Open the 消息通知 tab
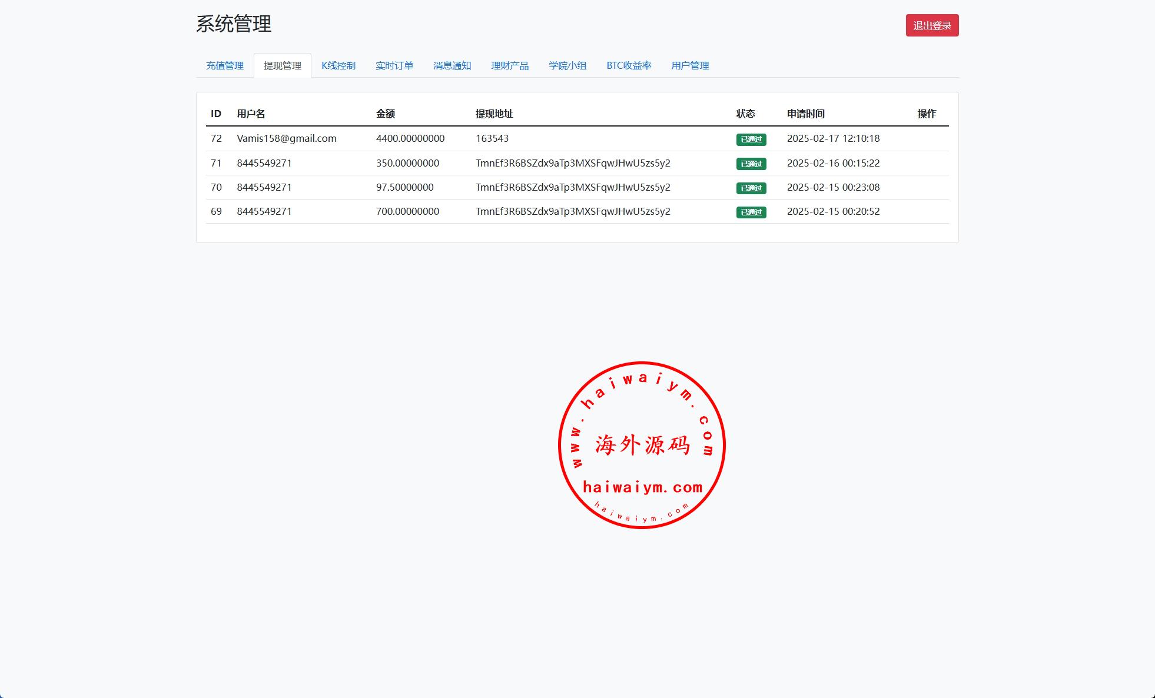The height and width of the screenshot is (698, 1155). [x=452, y=65]
